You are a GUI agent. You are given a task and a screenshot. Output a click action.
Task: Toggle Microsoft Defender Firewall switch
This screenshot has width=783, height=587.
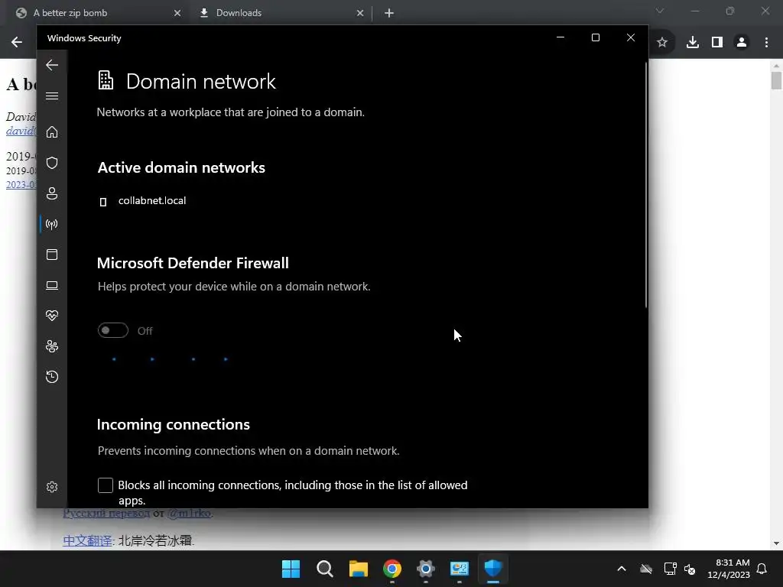(x=113, y=330)
